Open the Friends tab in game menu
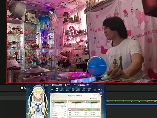This screenshot has height=118, width=157. [62, 90]
